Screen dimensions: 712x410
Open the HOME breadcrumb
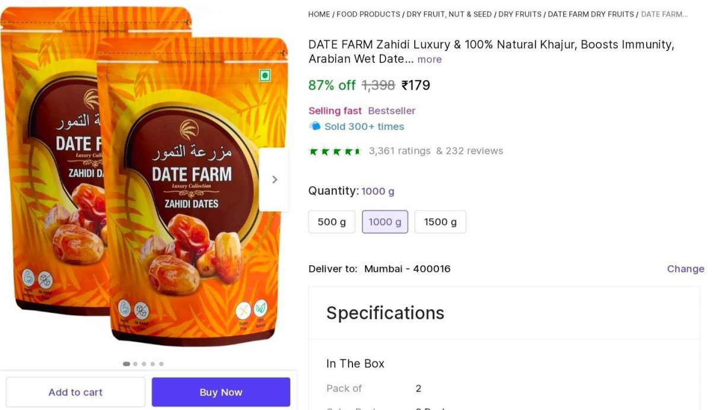tap(319, 14)
